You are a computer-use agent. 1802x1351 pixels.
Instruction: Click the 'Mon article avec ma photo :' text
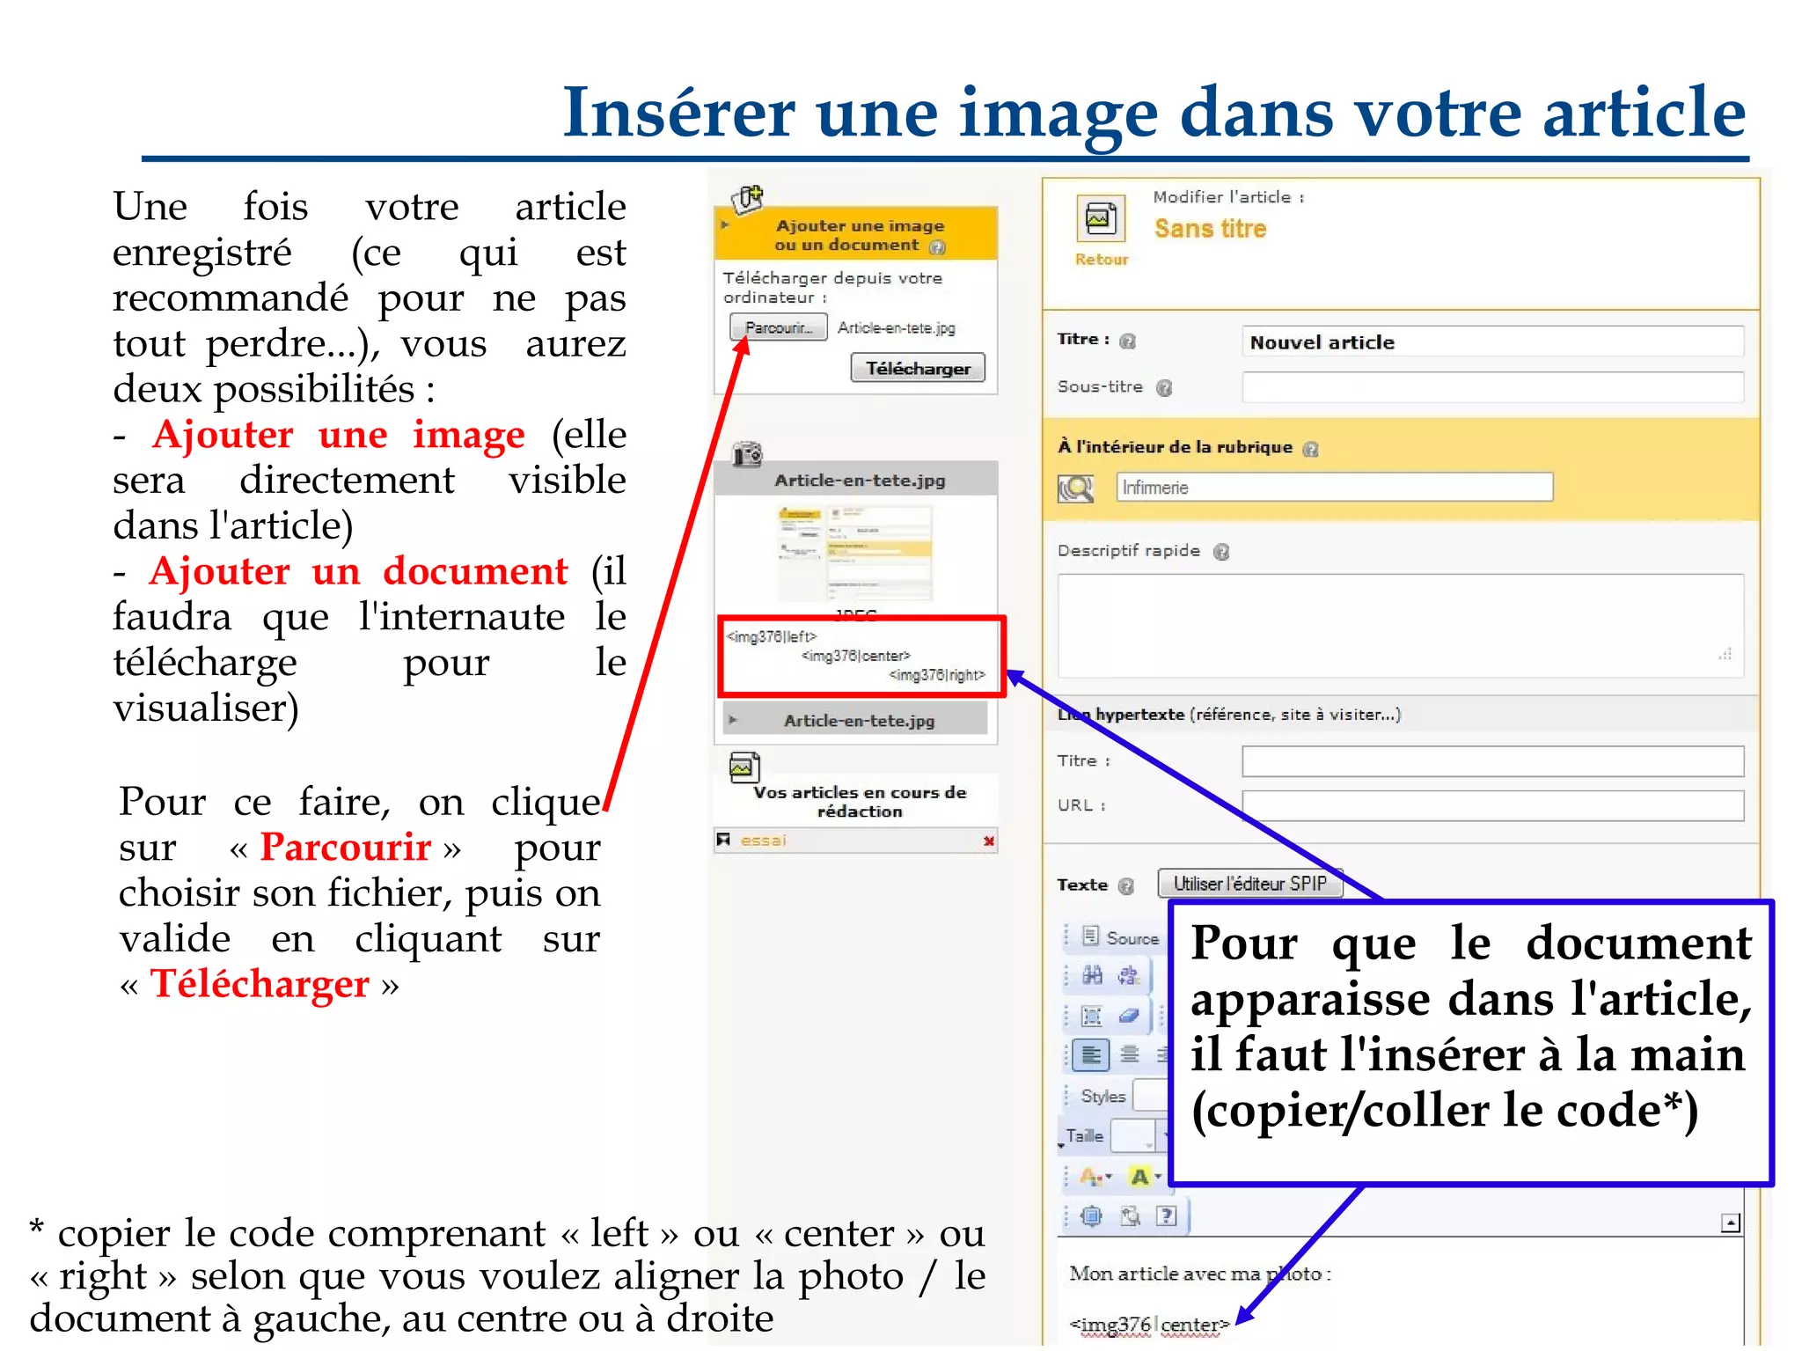coord(1200,1274)
